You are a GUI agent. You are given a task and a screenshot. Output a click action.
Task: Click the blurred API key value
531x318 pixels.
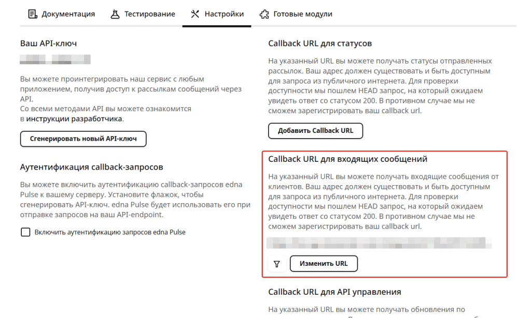pos(55,59)
